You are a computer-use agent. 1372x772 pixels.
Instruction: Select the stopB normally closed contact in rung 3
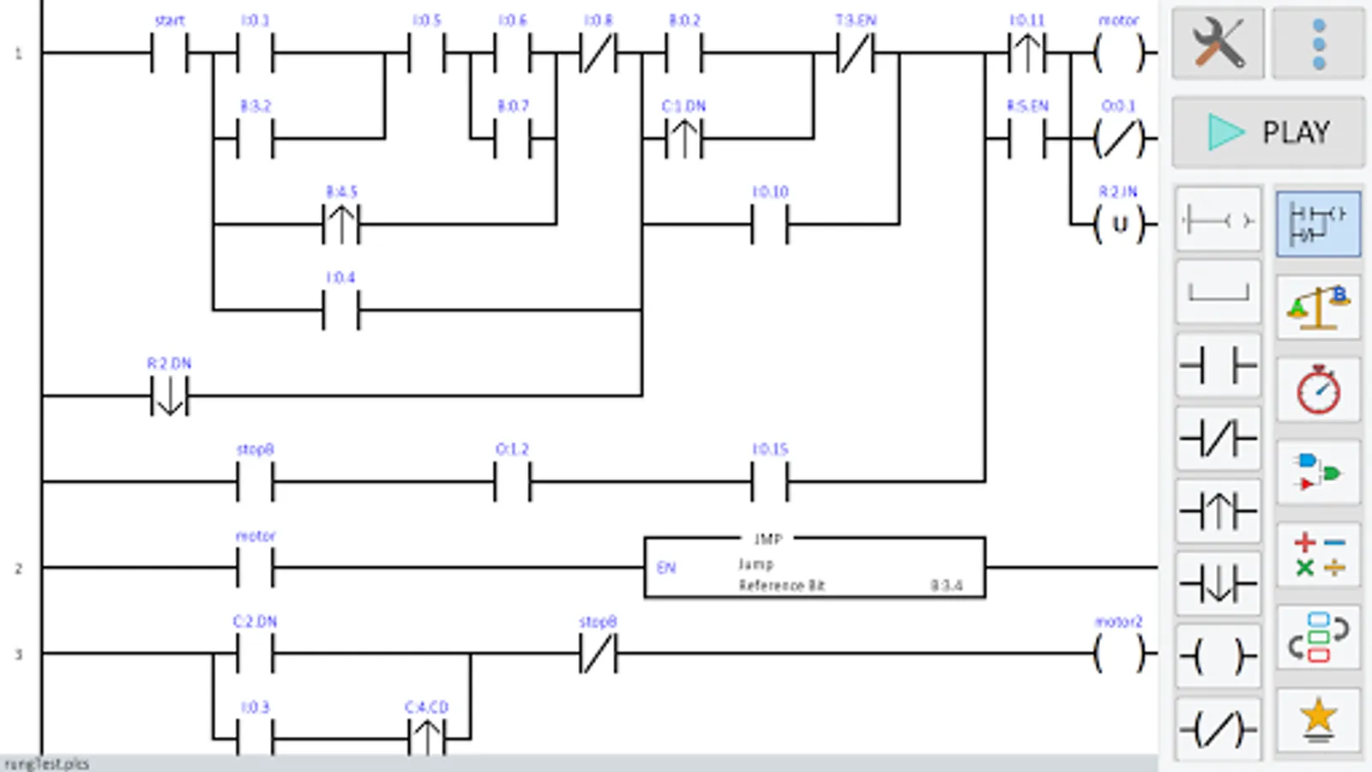599,654
